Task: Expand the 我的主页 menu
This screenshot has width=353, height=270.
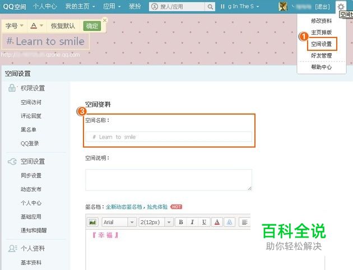Action: pyautogui.click(x=80, y=6)
